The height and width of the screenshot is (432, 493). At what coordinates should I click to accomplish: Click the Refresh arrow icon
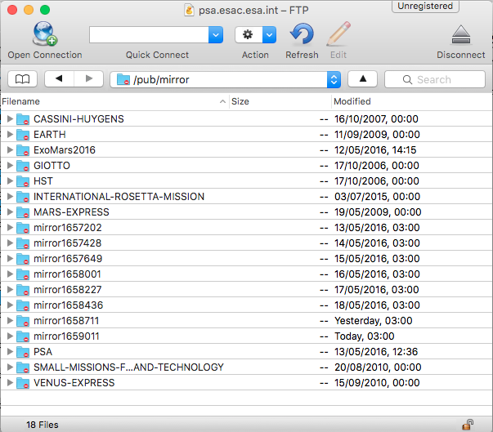pyautogui.click(x=302, y=33)
